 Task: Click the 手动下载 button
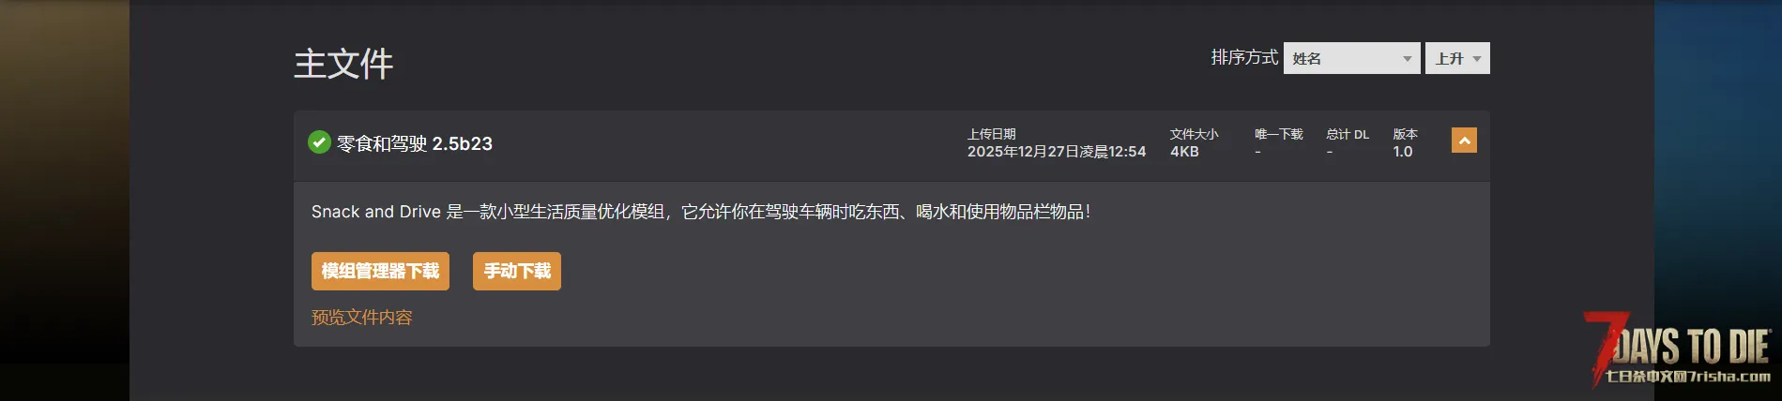(517, 271)
